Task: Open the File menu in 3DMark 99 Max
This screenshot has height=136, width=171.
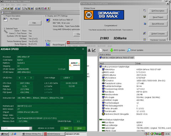Action: (x=2, y=5)
